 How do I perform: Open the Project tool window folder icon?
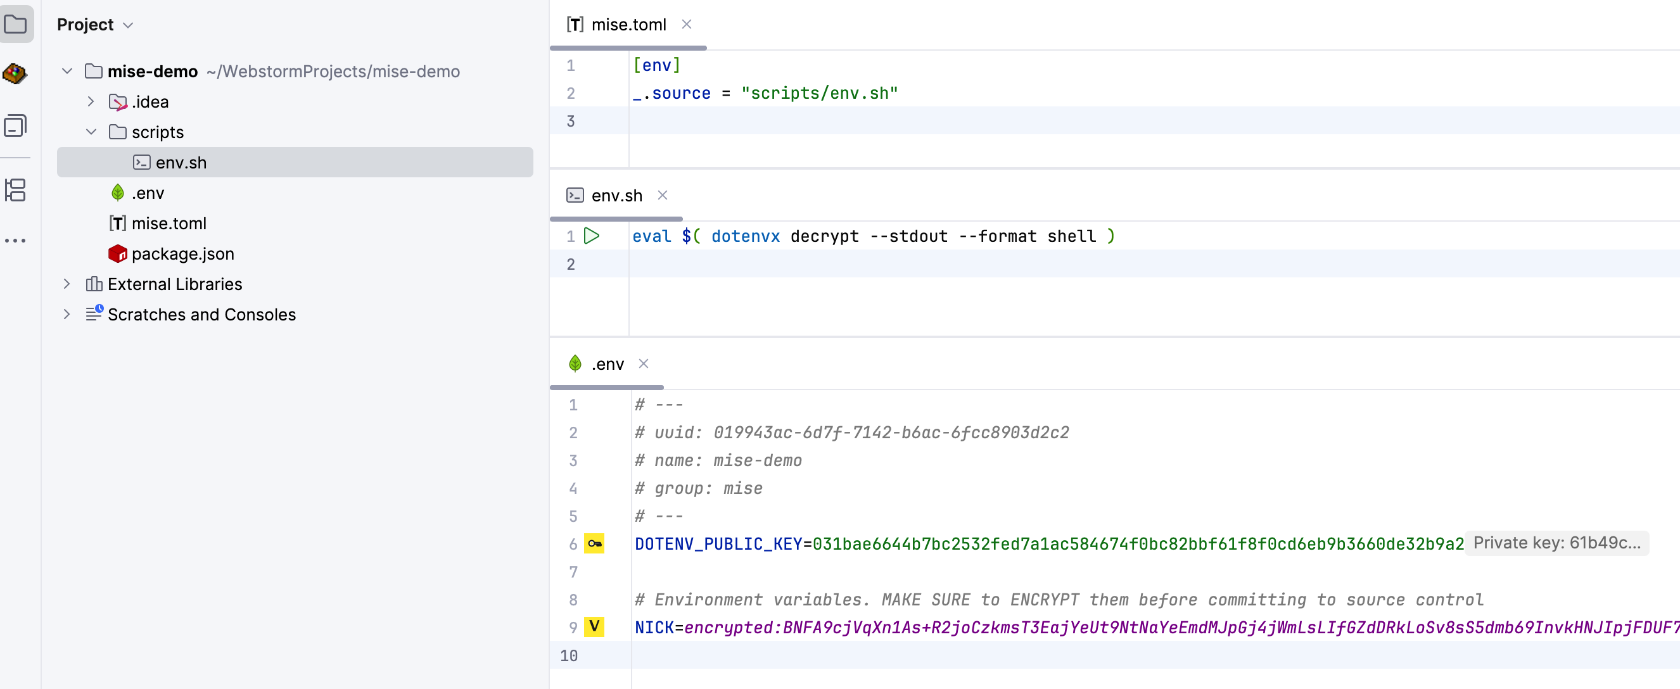tap(16, 24)
